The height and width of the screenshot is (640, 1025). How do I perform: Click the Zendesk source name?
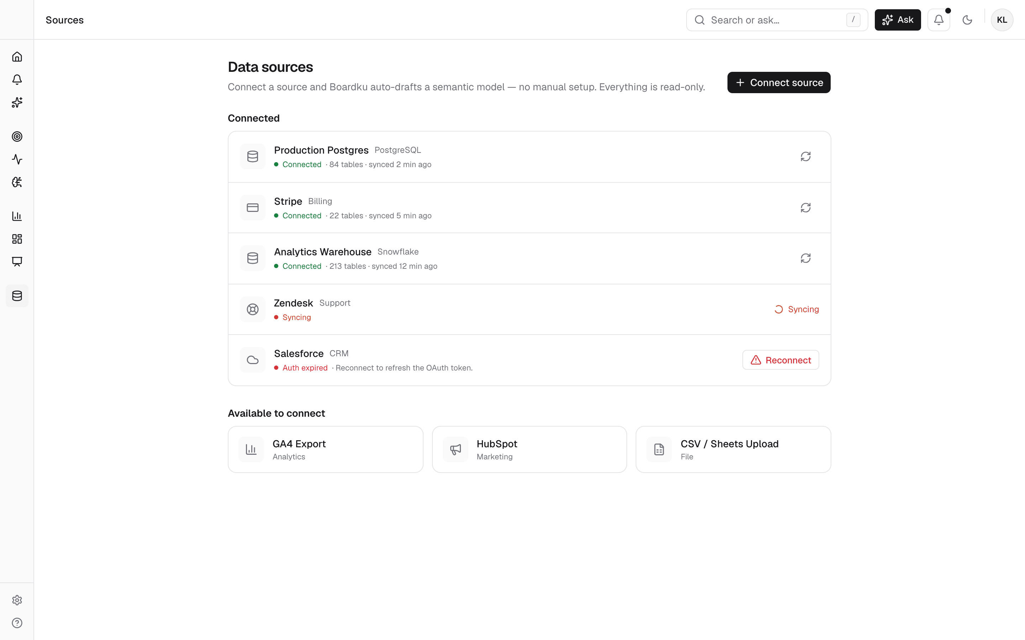[294, 303]
